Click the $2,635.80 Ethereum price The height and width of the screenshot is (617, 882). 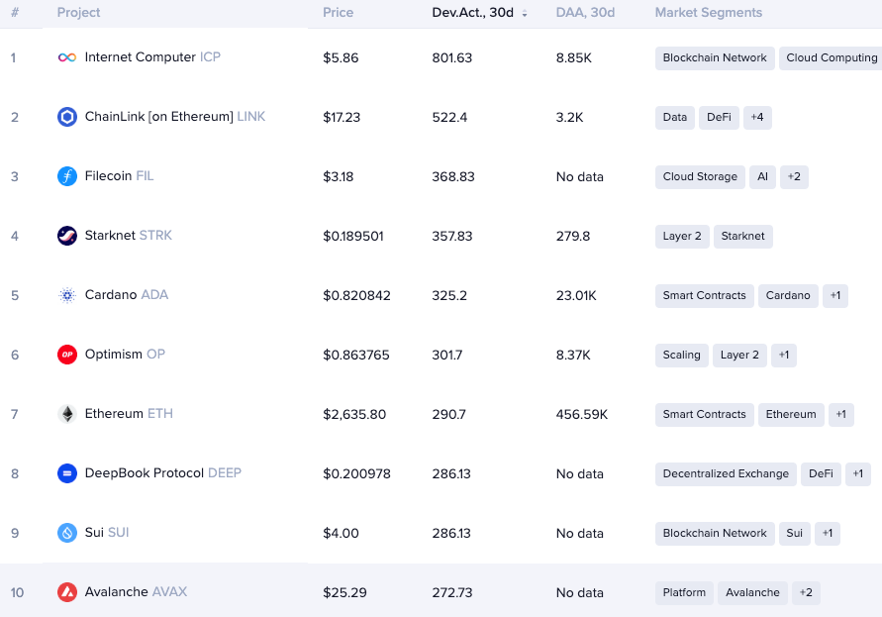[x=354, y=414]
